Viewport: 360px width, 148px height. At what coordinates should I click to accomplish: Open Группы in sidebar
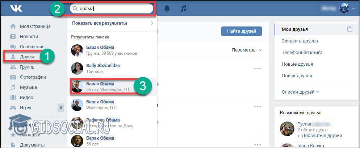(x=28, y=67)
